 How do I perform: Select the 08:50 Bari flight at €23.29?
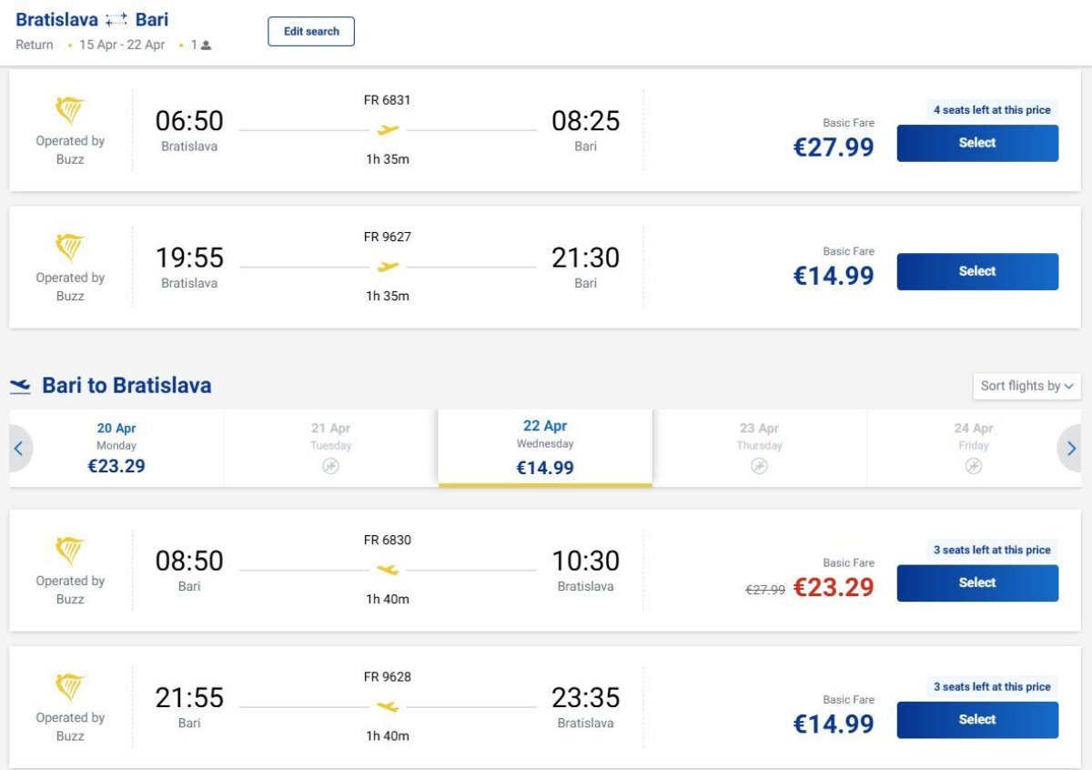tap(977, 583)
